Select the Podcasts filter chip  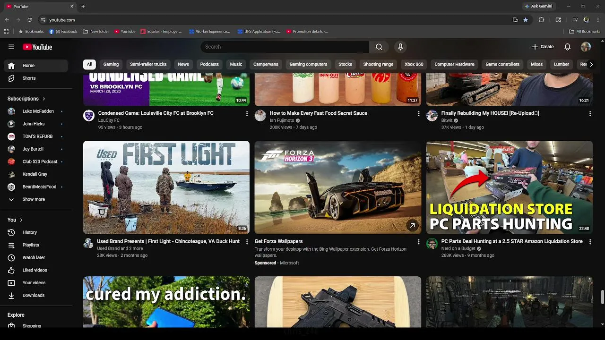209,64
